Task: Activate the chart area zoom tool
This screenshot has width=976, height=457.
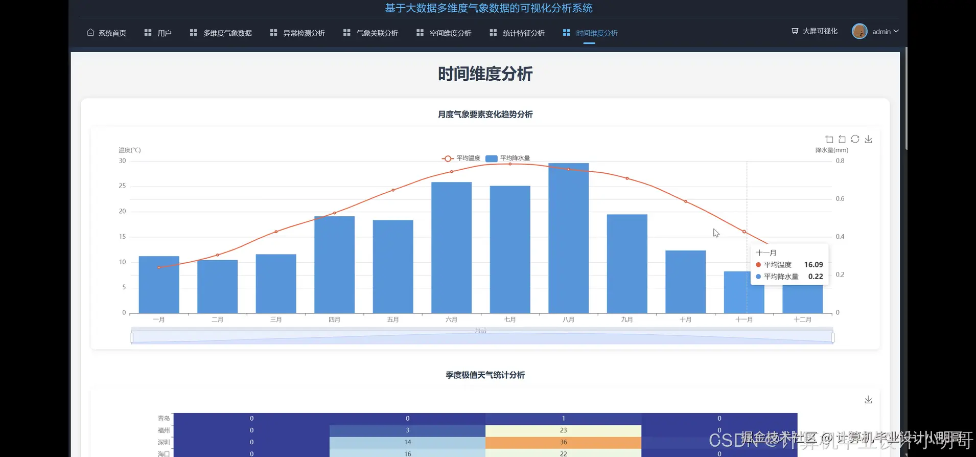Action: point(829,139)
